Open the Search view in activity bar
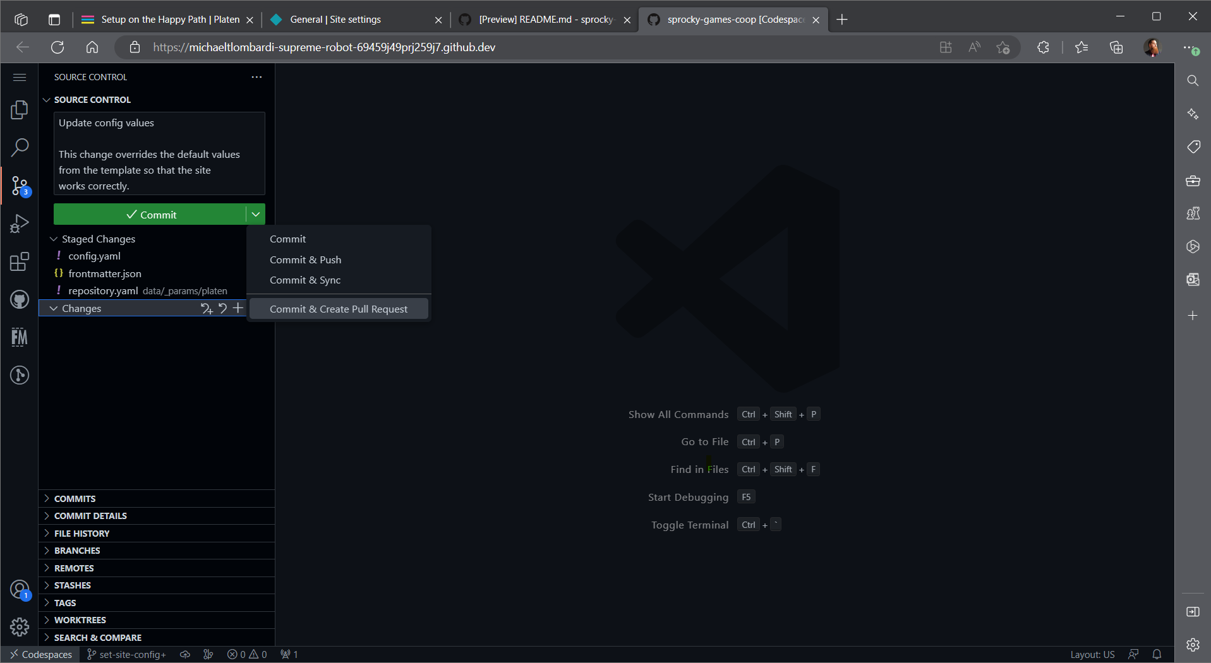The image size is (1211, 663). (x=20, y=148)
